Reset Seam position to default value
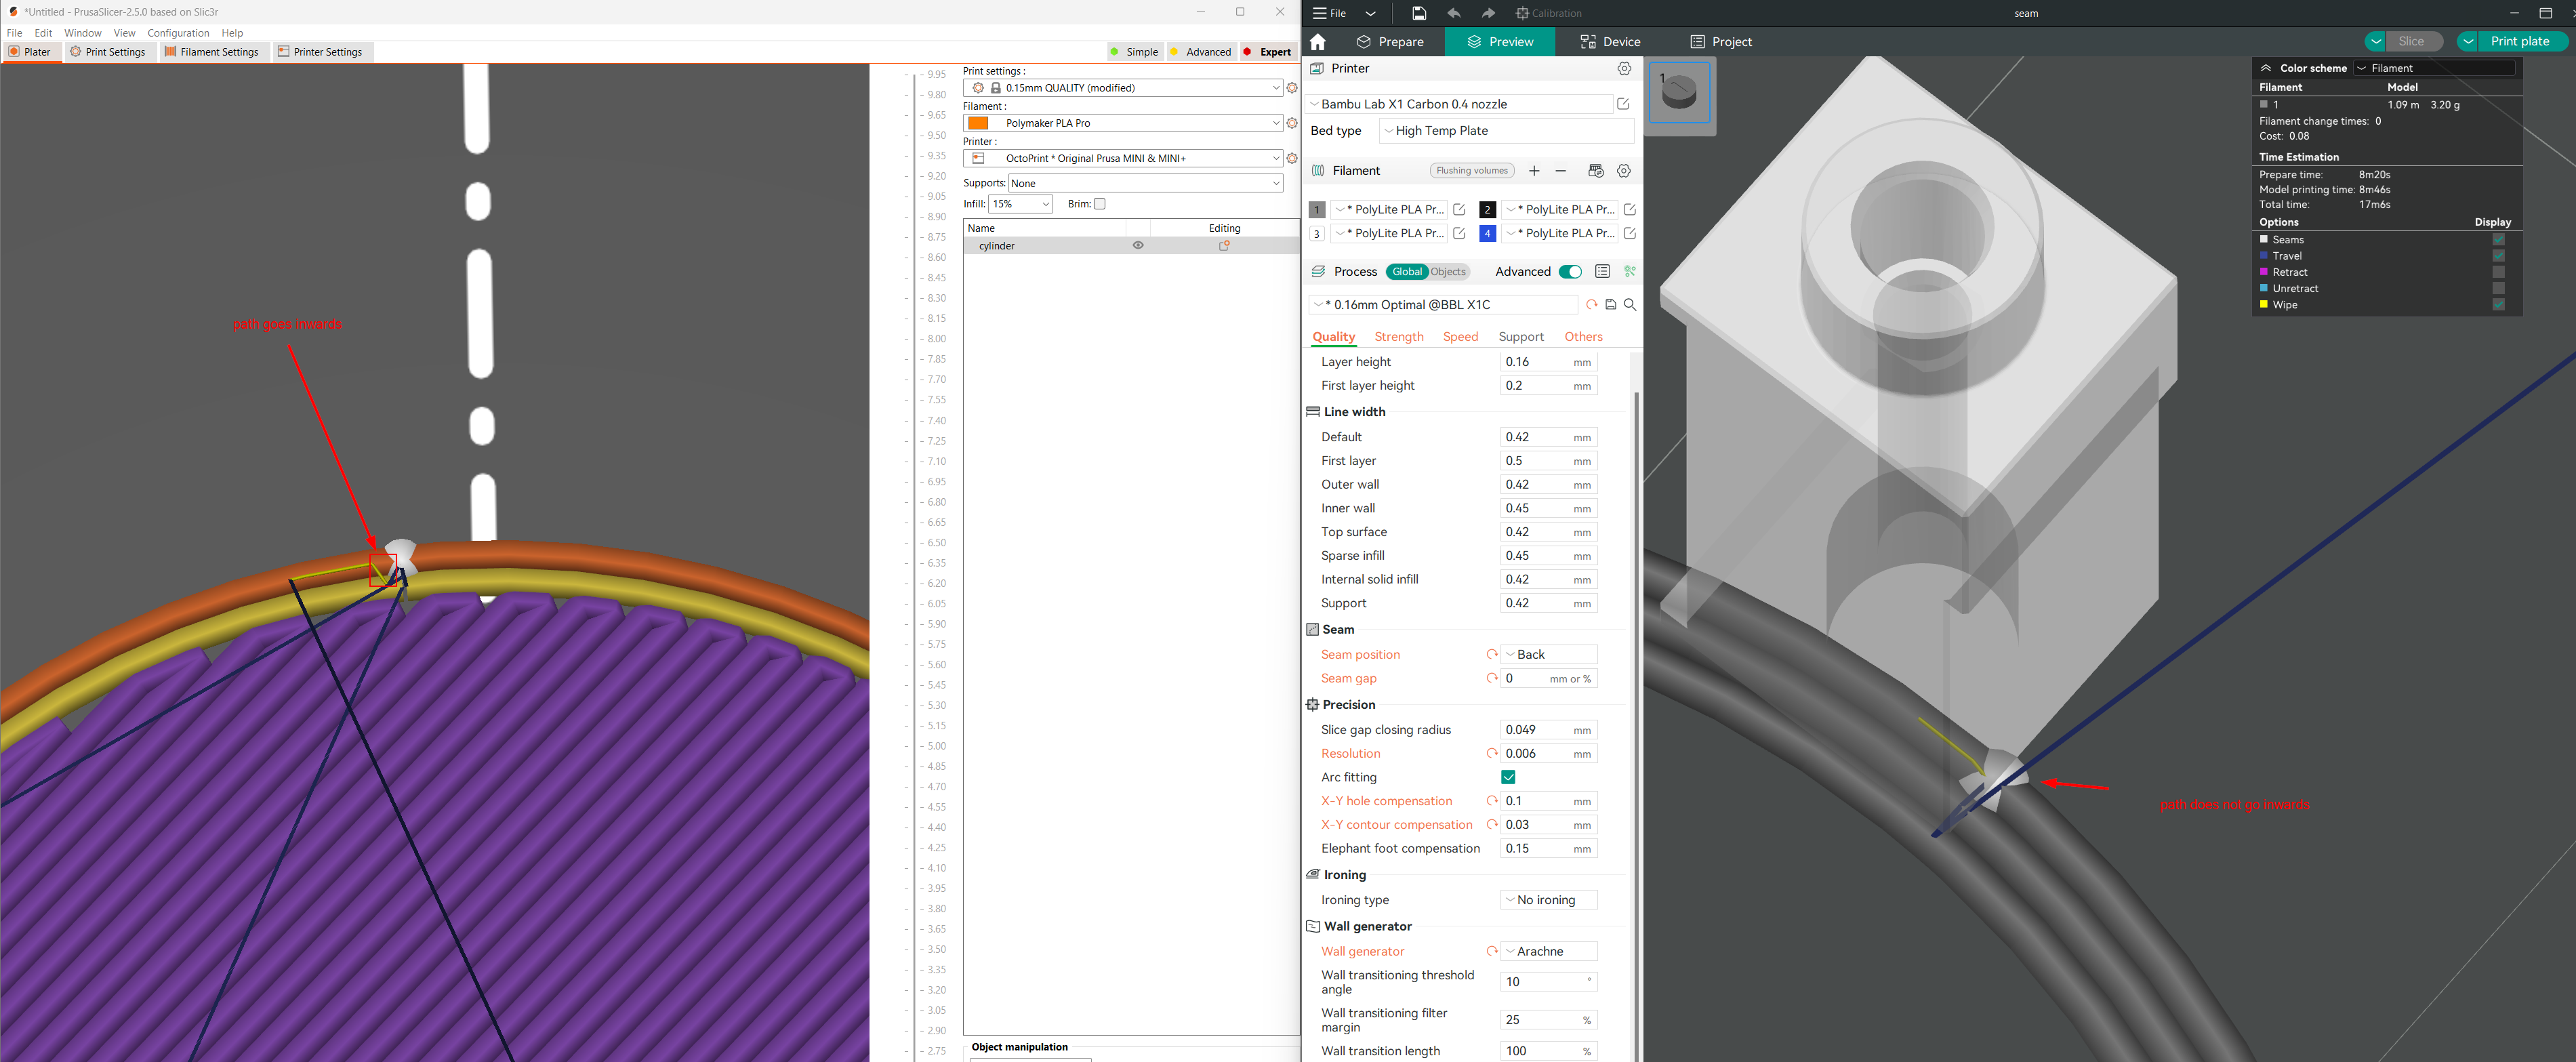 (1491, 655)
